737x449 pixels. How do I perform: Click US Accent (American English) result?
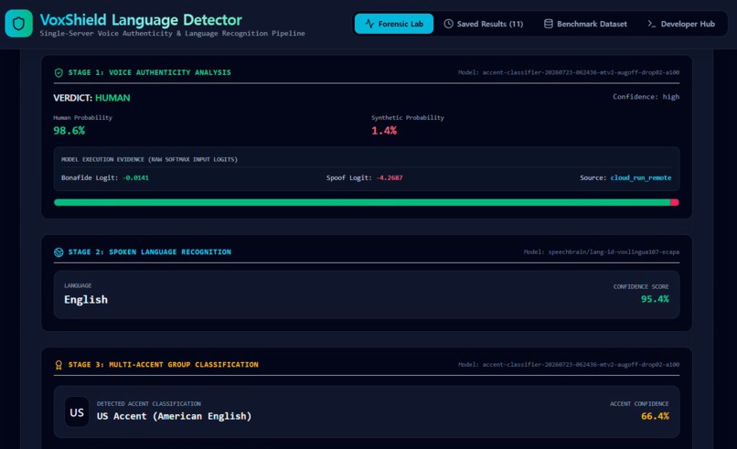174,416
